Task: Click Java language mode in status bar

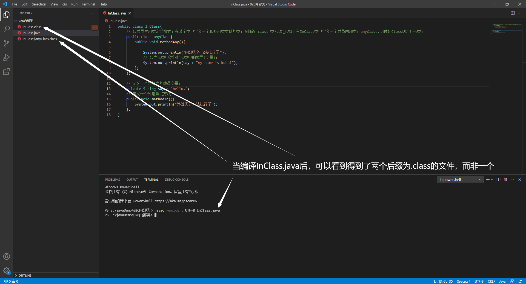Action: (502, 281)
